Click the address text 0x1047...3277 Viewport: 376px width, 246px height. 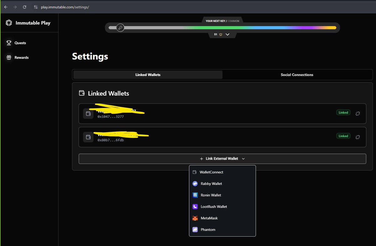coord(111,117)
